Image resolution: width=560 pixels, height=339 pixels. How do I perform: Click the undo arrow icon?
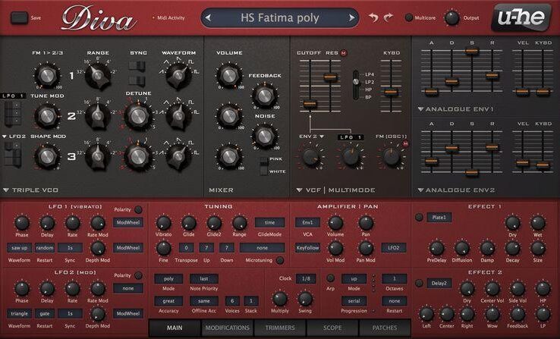tap(373, 17)
